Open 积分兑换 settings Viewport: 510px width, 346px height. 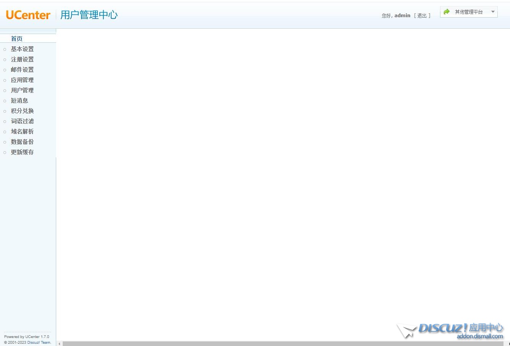22,111
